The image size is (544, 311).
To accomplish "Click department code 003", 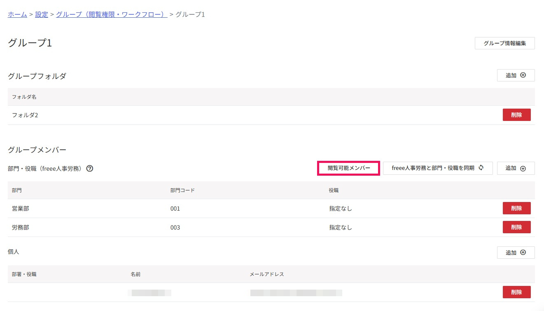I will 175,227.
